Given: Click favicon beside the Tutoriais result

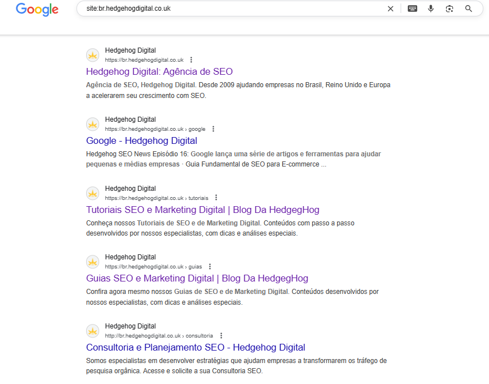Looking at the screenshot, I should 92,193.
